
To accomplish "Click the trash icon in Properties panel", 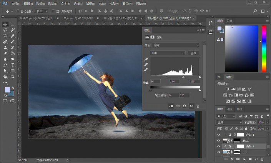I will [x=198, y=106].
